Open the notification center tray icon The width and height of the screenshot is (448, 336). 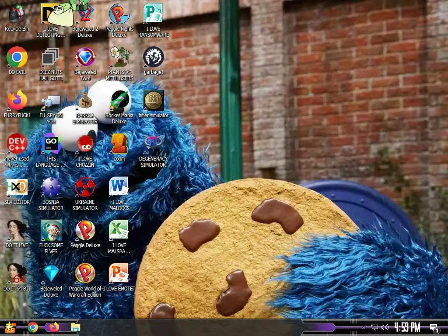tap(434, 328)
